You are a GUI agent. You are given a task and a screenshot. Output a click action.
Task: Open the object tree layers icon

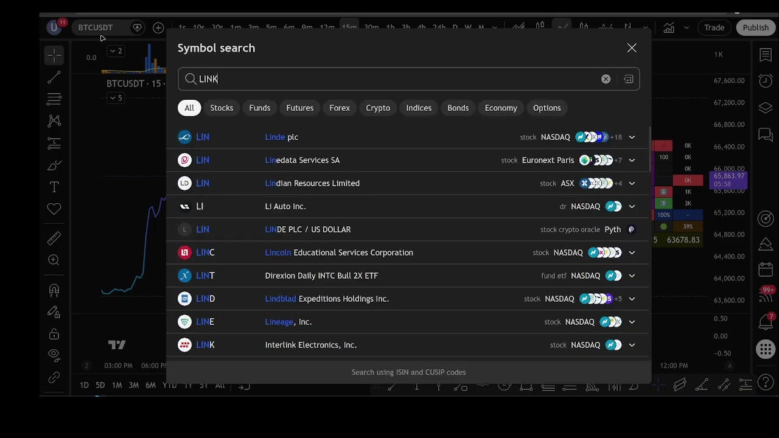[766, 108]
